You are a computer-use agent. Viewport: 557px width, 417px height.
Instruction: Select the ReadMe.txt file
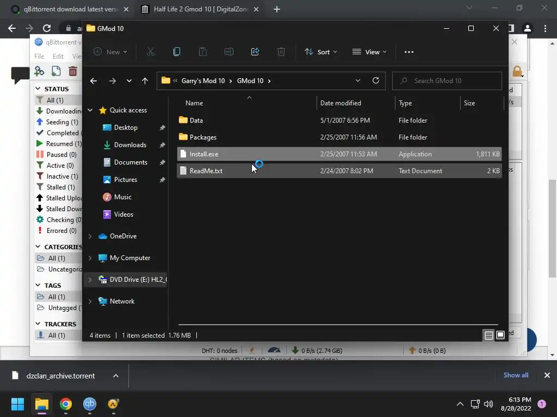(x=339, y=171)
